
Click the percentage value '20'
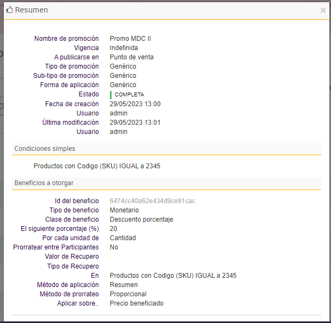[x=113, y=229]
